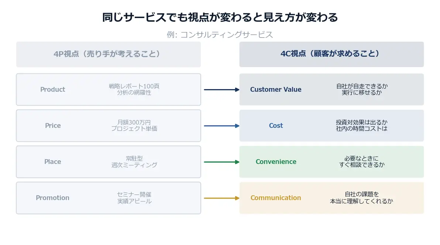
Task: Click the 戦略レポート100頁 description text
Action: click(x=134, y=86)
